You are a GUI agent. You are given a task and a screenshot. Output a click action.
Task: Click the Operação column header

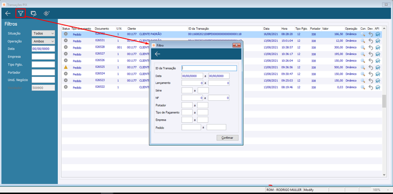tap(351, 29)
